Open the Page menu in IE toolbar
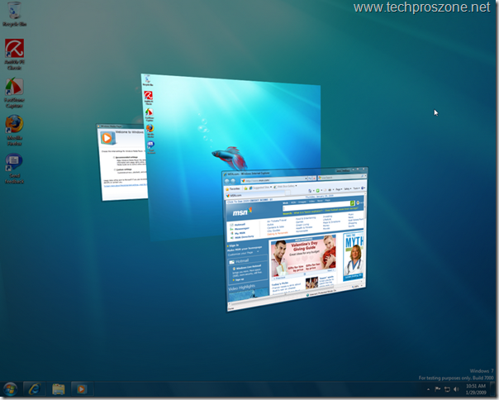Viewport: 499px width, 400px height. (x=339, y=189)
